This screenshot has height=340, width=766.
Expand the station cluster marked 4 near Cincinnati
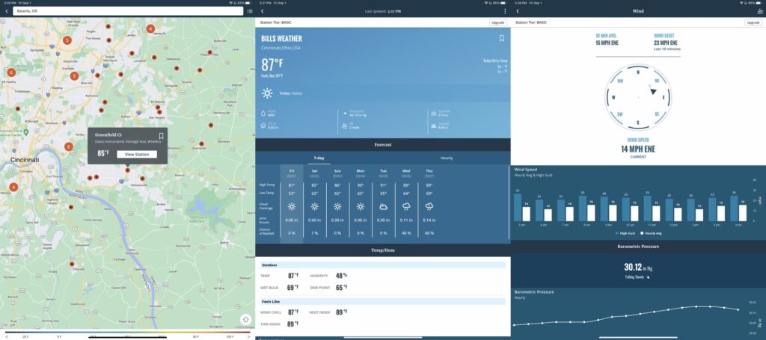13,187
